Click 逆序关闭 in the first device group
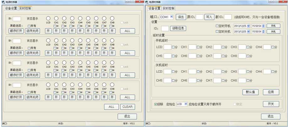This screenshot has height=127, width=288. pos(32,31)
